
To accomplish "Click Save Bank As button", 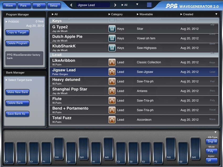I will pyautogui.click(x=17, y=114).
